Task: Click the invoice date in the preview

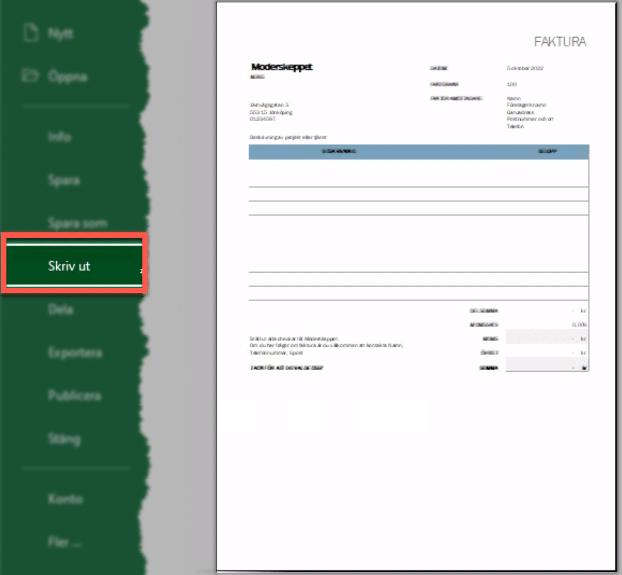Action: (x=525, y=69)
